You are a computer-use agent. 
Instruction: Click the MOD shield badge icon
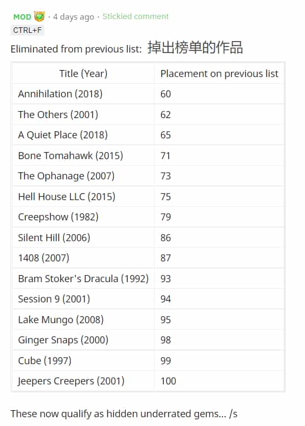39,16
